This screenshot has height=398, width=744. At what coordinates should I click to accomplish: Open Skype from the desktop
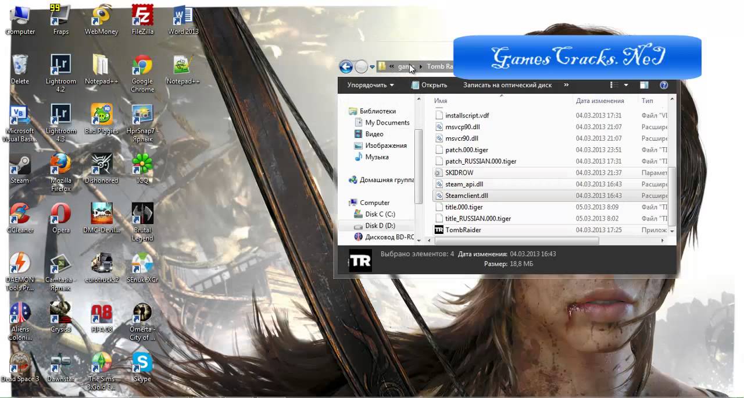tap(142, 367)
